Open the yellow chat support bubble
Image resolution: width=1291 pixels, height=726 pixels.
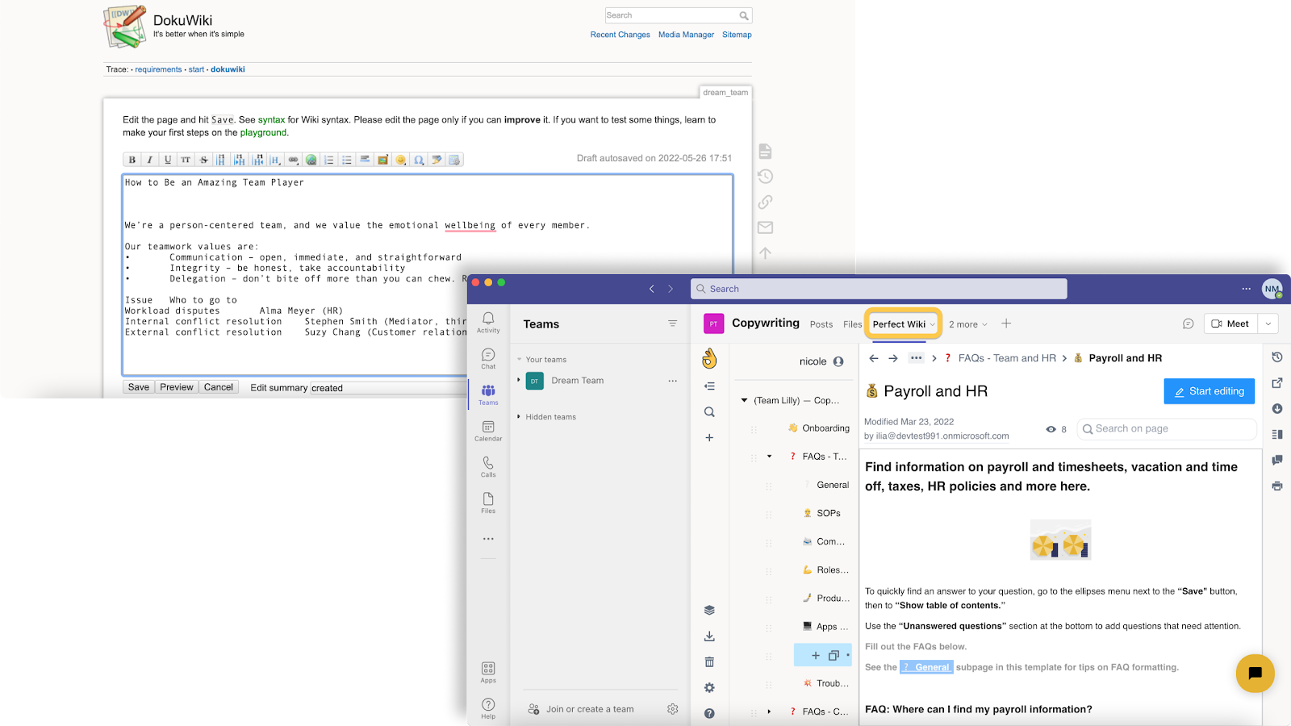click(x=1255, y=674)
